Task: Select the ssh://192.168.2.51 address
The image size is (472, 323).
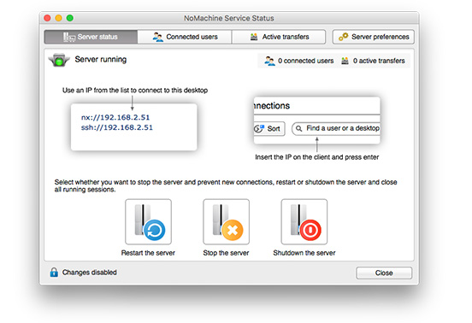Action: point(117,127)
